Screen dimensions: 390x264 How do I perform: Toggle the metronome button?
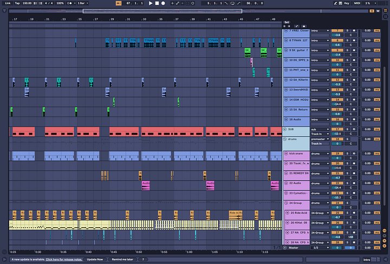click(x=69, y=3)
